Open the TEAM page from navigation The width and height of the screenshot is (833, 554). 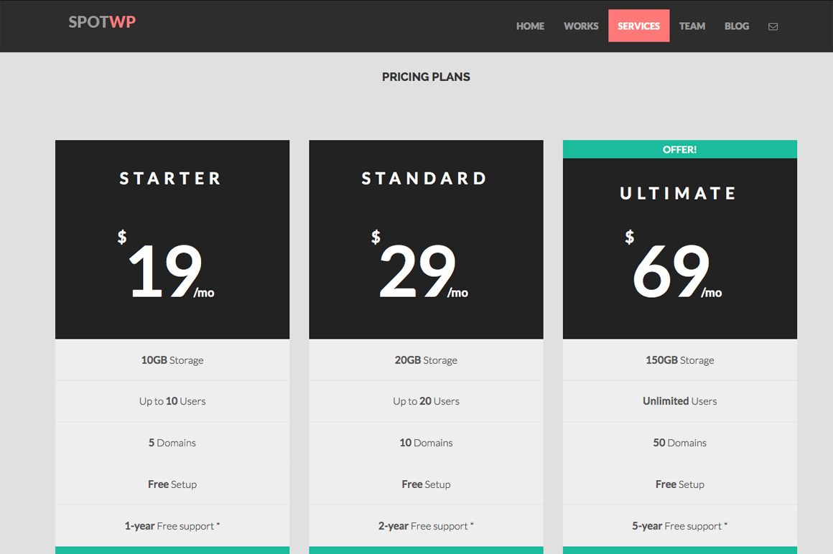tap(692, 26)
